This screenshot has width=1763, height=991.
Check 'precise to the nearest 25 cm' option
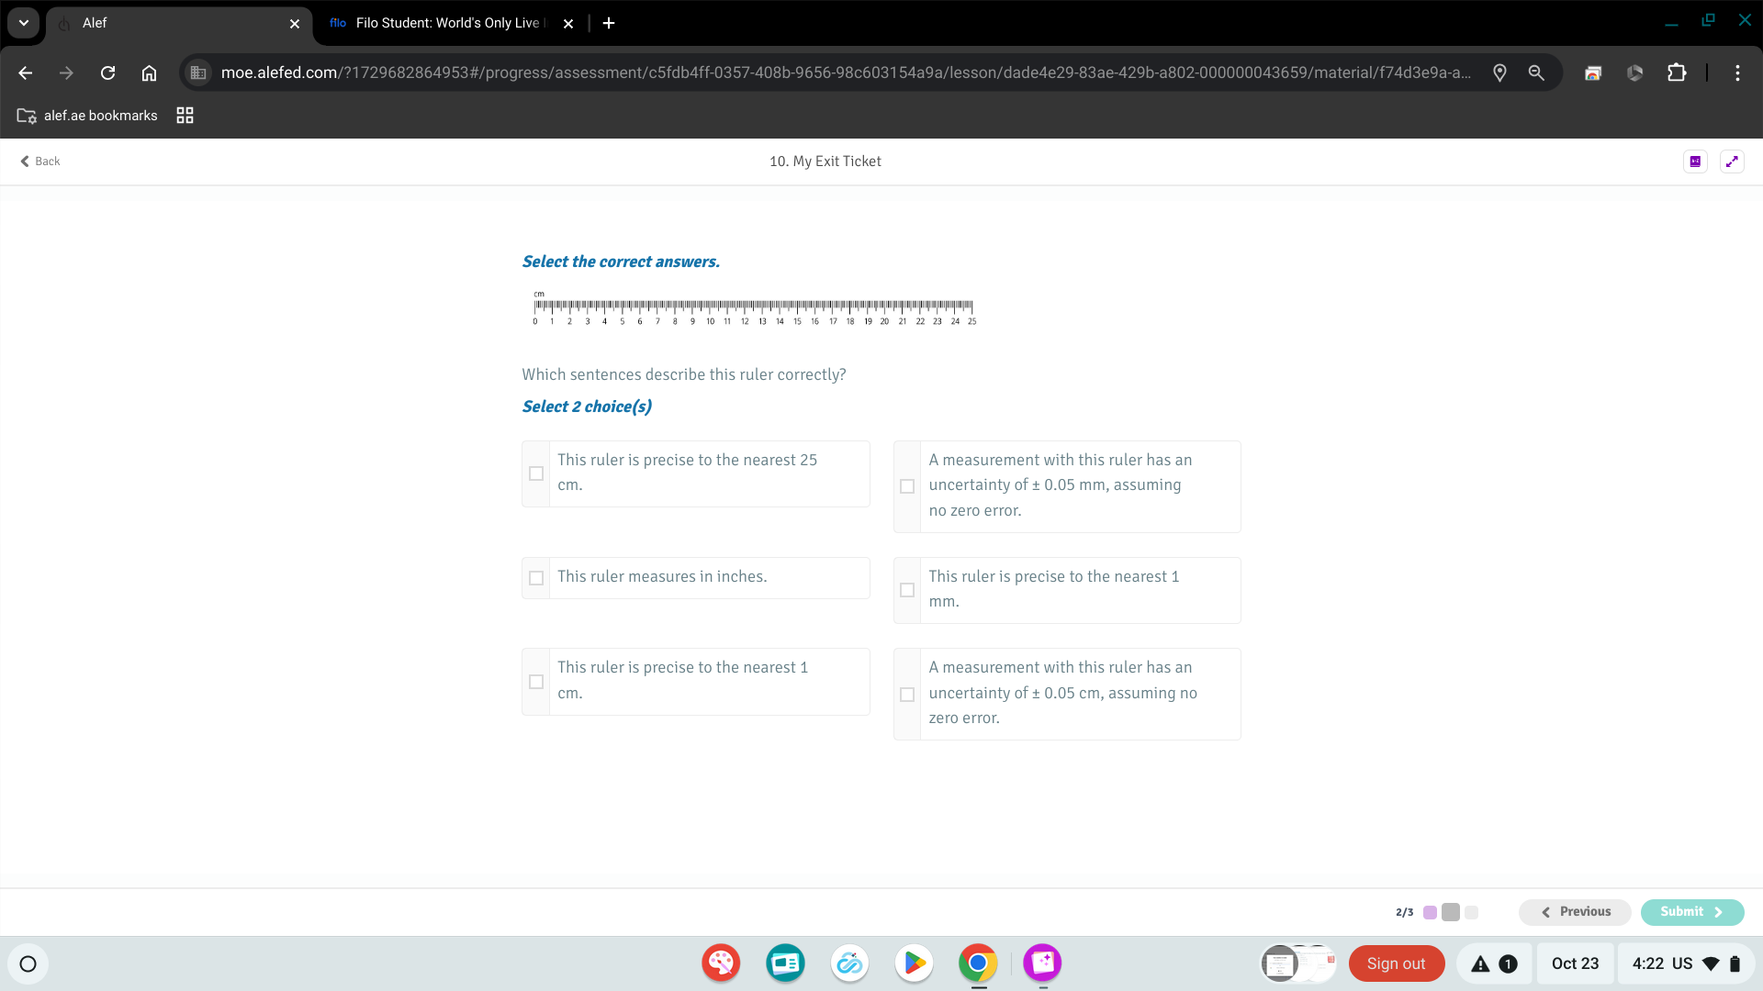(536, 473)
